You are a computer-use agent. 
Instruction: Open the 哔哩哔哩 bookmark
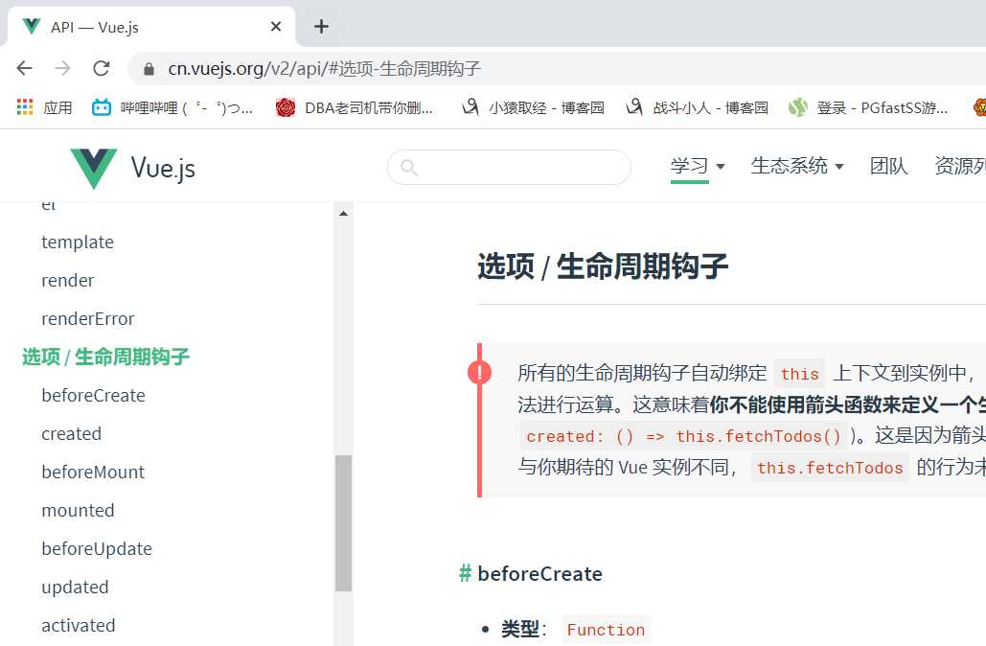(x=172, y=107)
